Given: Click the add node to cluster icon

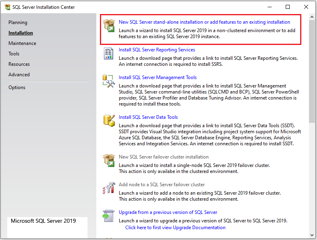Looking at the screenshot, I should (109, 188).
